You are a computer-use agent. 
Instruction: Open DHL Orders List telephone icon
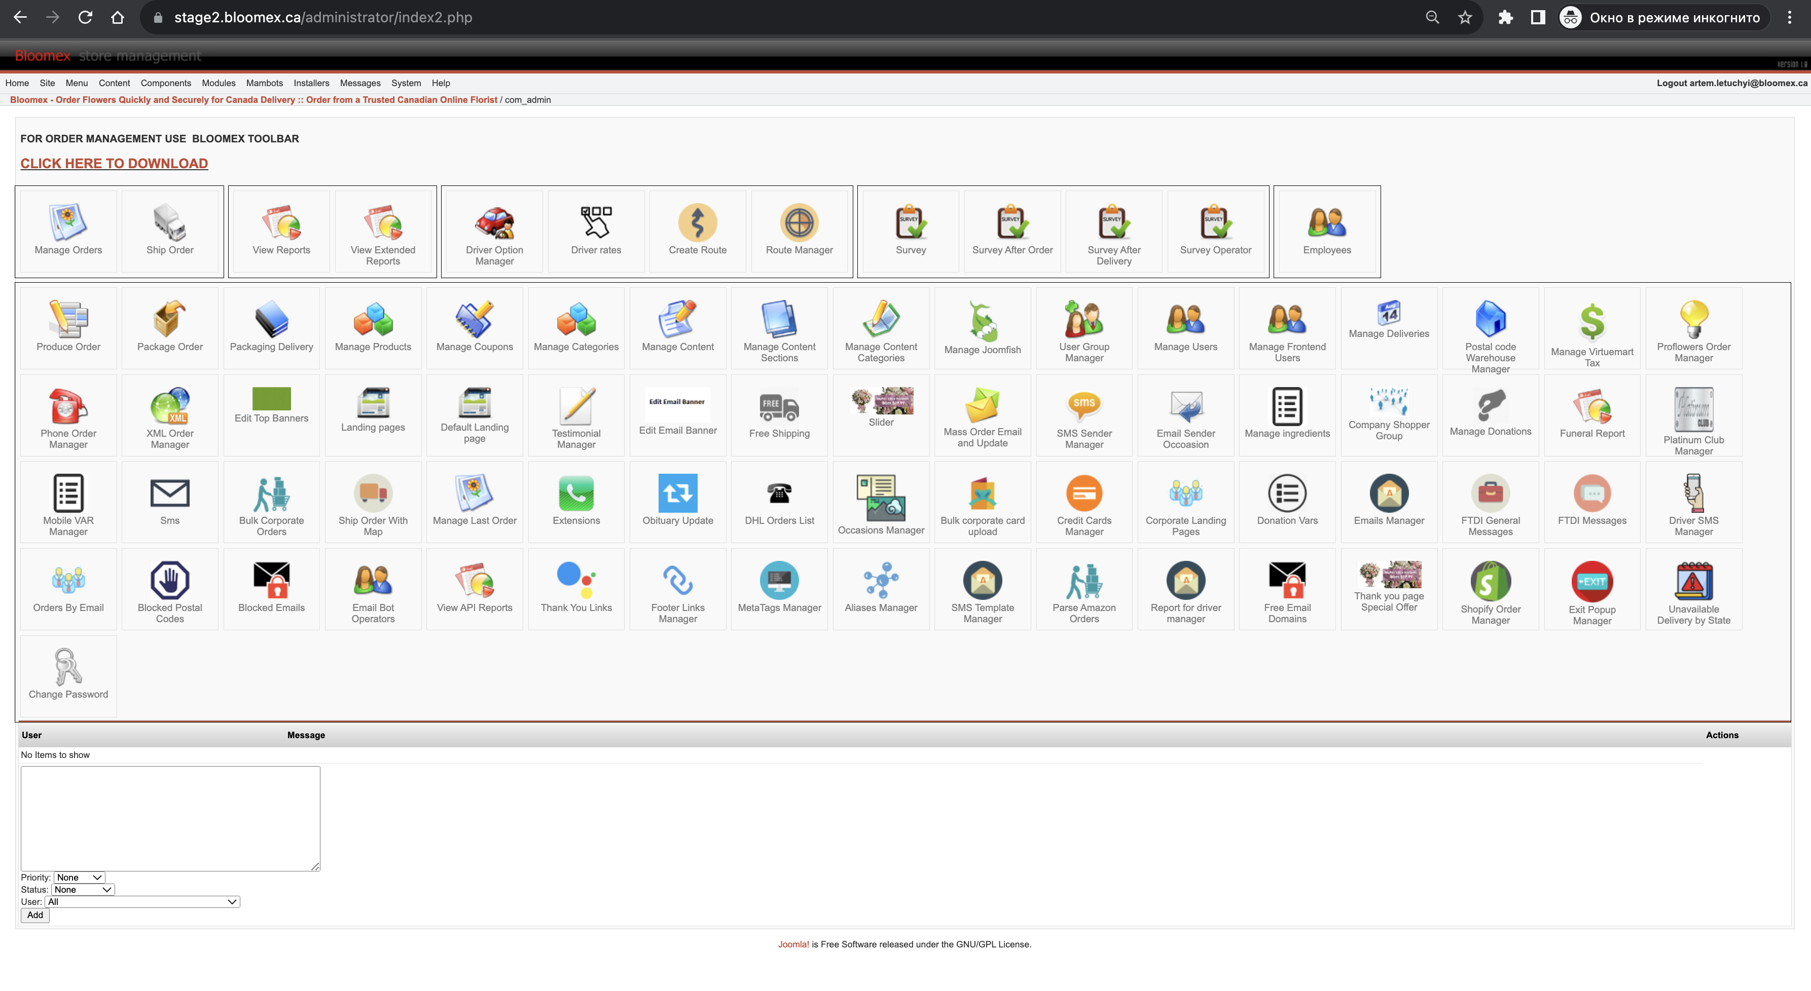[x=779, y=493]
